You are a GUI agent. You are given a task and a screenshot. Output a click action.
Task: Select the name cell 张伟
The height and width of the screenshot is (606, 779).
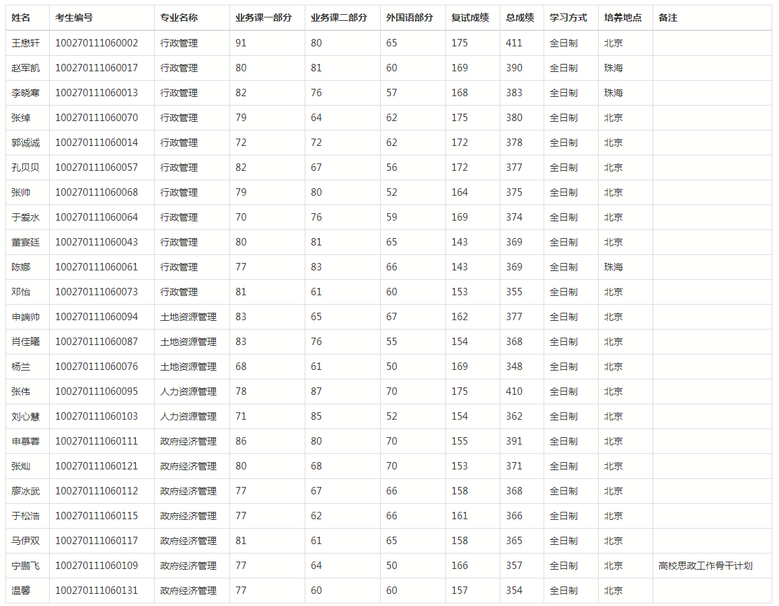pyautogui.click(x=21, y=391)
